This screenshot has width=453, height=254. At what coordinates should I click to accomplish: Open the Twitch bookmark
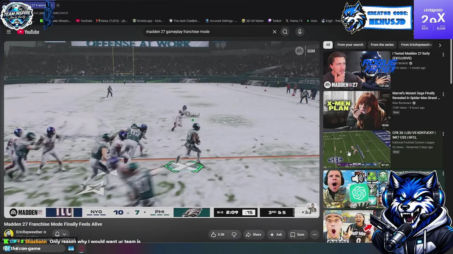pyautogui.click(x=275, y=21)
